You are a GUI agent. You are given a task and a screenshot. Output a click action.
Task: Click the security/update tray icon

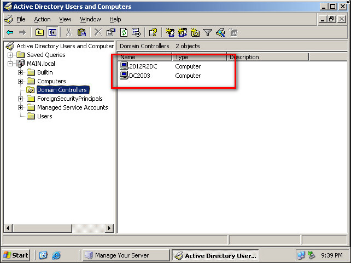[312, 255]
